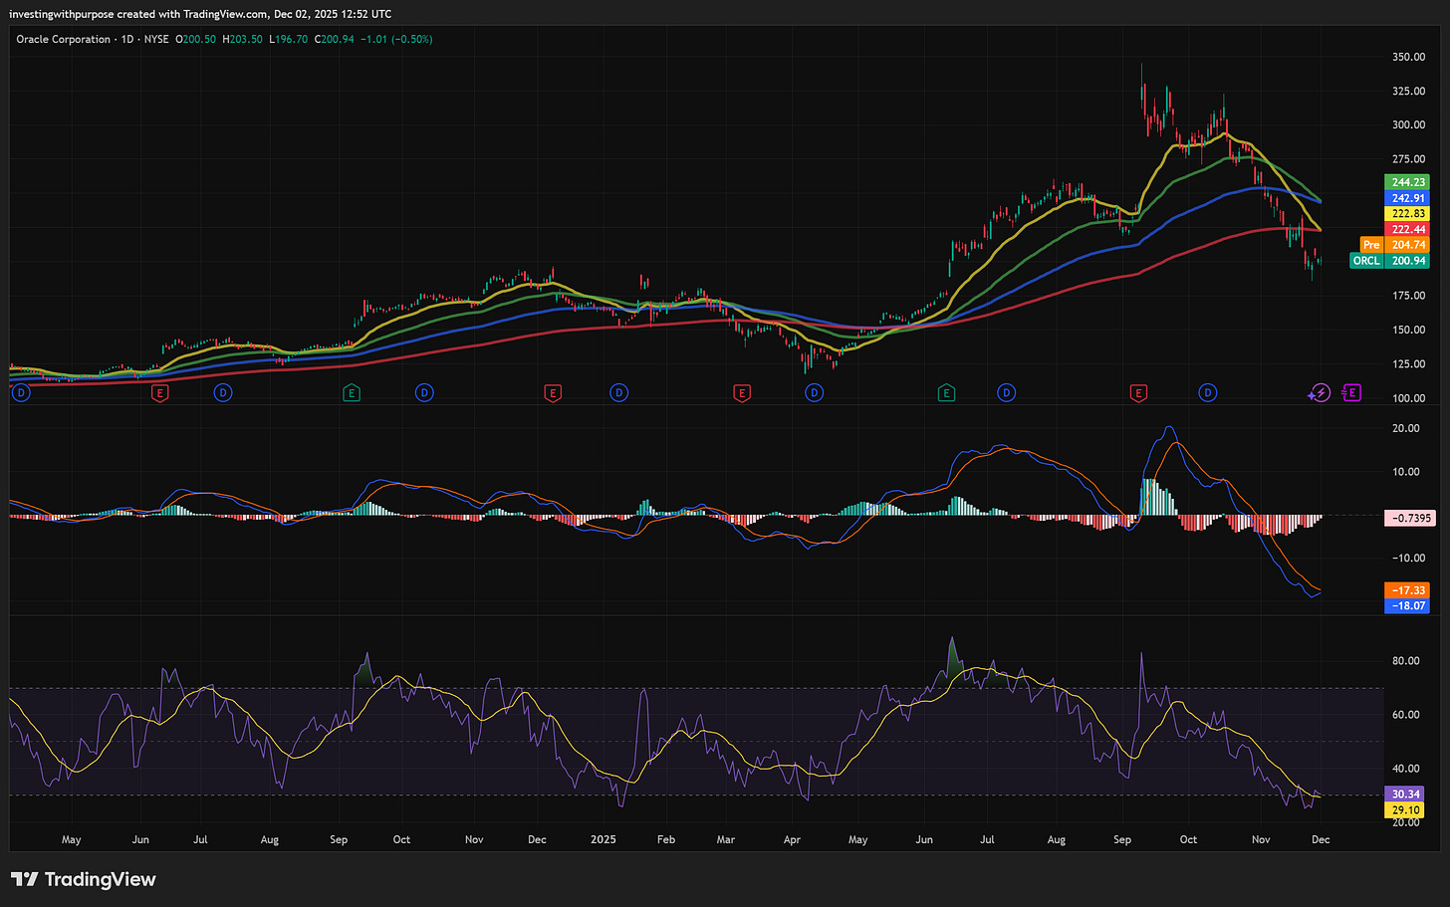The height and width of the screenshot is (907, 1450).
Task: Click the dividend marker after July 2024
Action: click(x=223, y=393)
